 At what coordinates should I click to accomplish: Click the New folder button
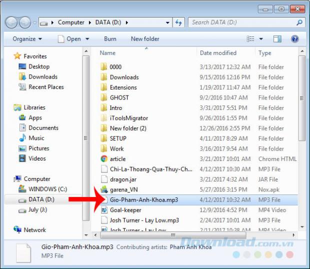[145, 39]
